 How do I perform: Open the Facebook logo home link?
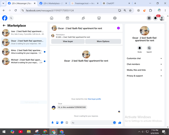(x=5, y=18)
